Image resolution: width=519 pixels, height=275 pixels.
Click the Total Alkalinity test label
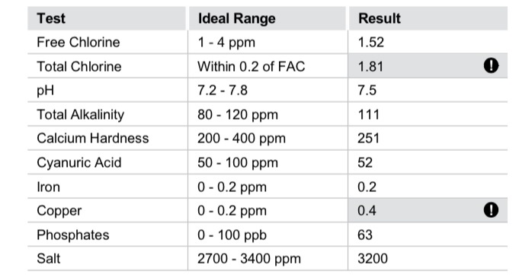(81, 115)
